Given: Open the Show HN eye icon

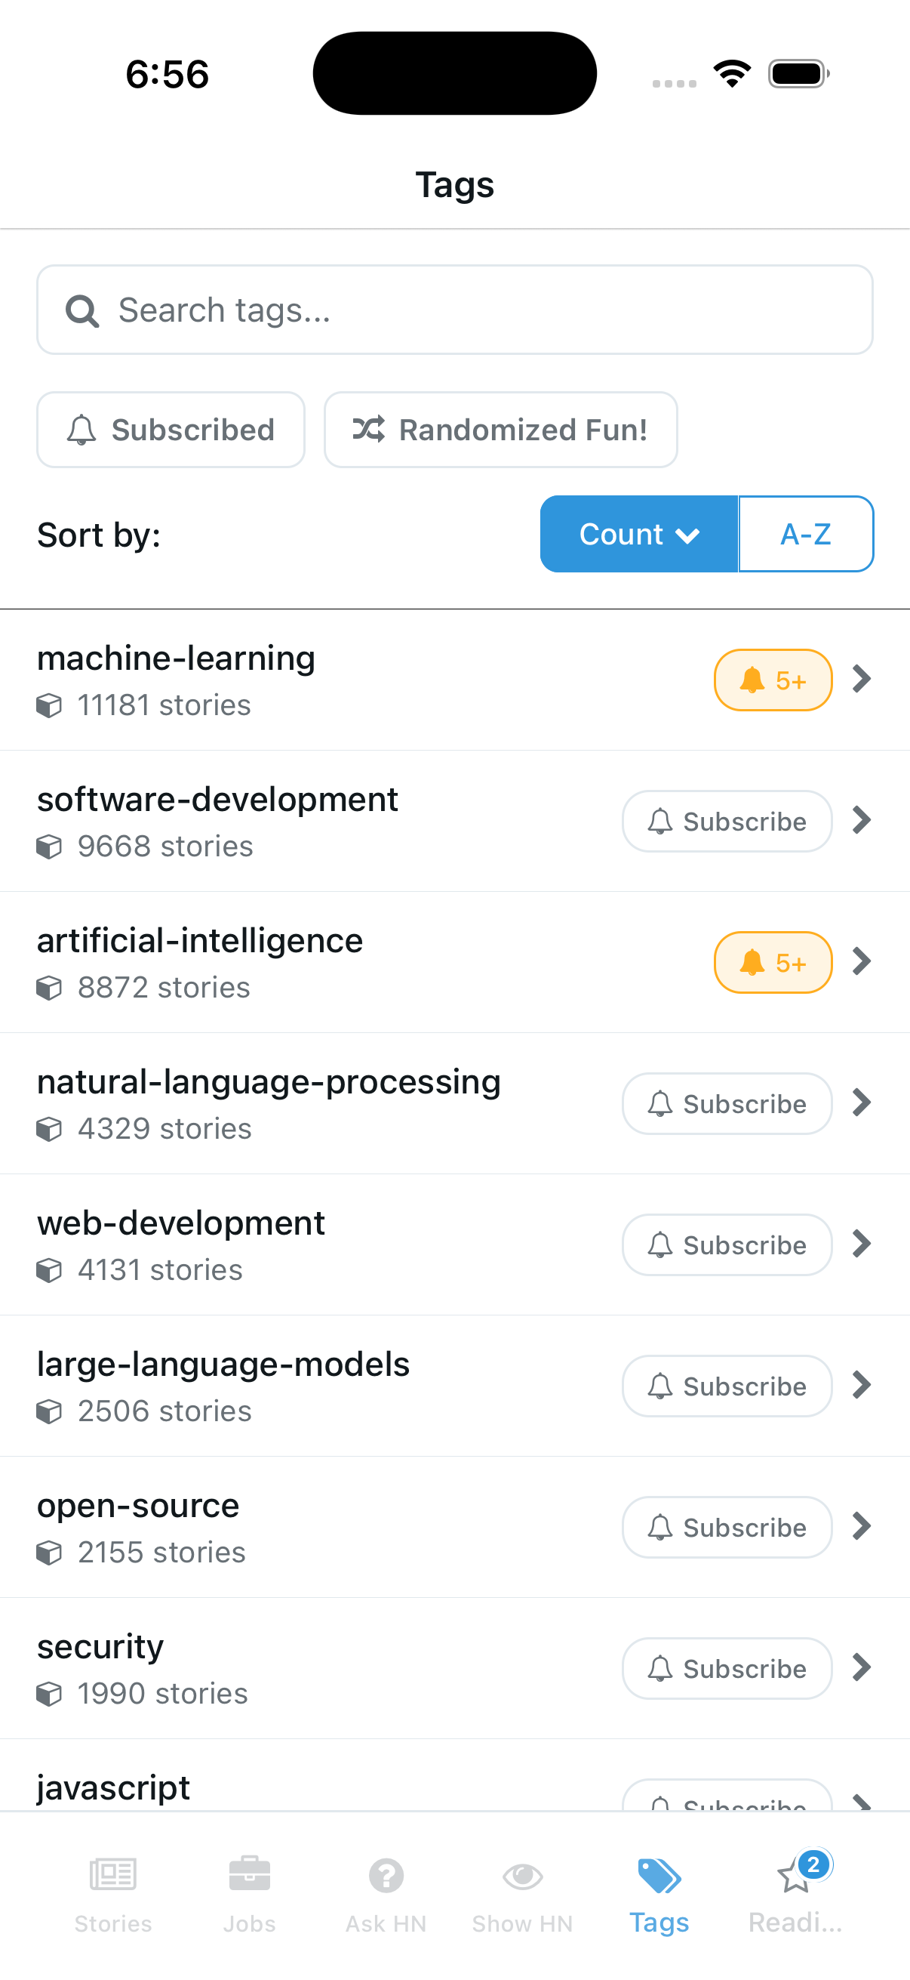Looking at the screenshot, I should pyautogui.click(x=521, y=1877).
